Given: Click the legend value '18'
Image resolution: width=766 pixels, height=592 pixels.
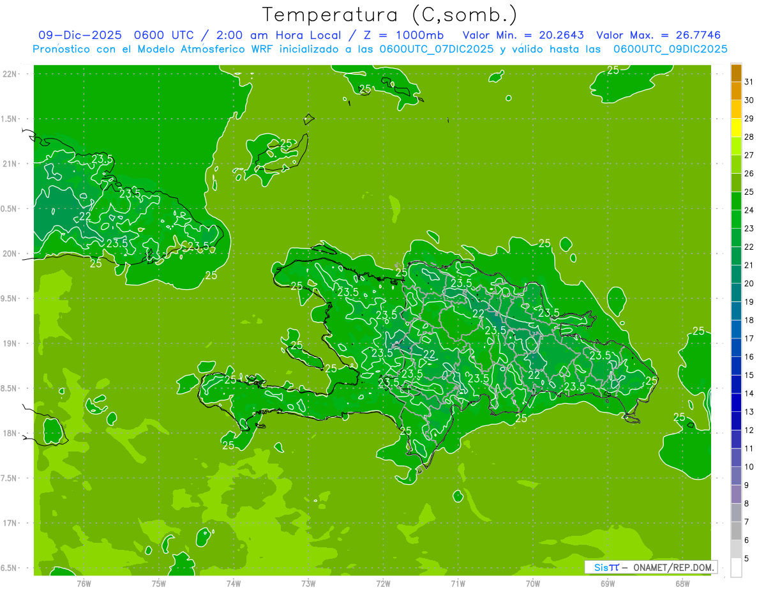Looking at the screenshot, I should click(749, 321).
